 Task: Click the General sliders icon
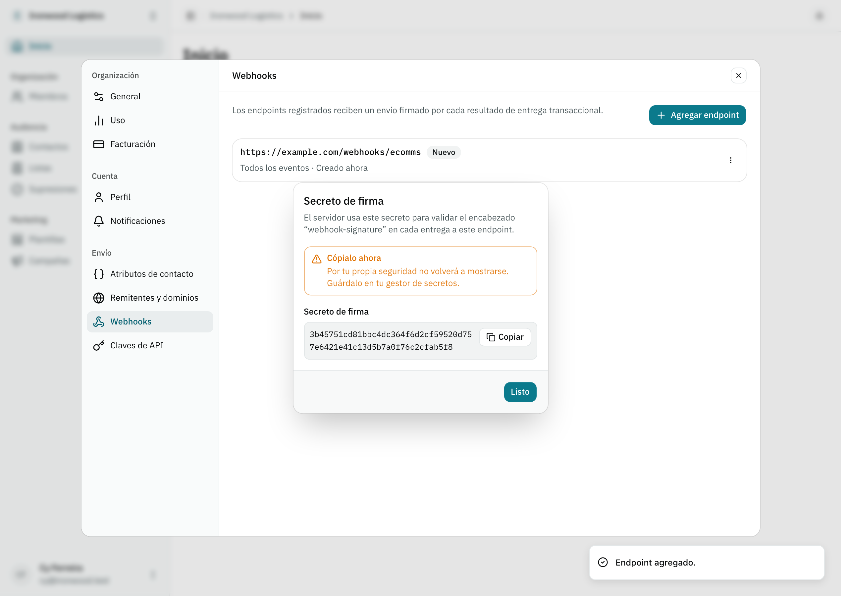point(99,97)
